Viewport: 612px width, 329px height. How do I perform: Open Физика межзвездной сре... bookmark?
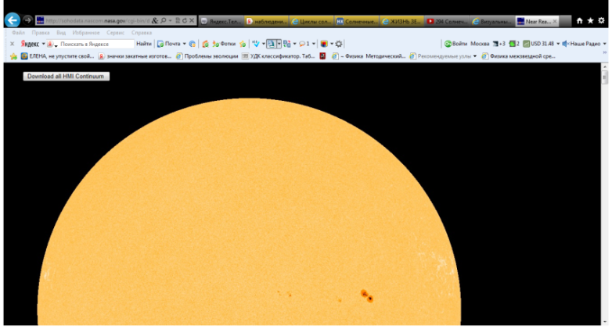point(518,56)
